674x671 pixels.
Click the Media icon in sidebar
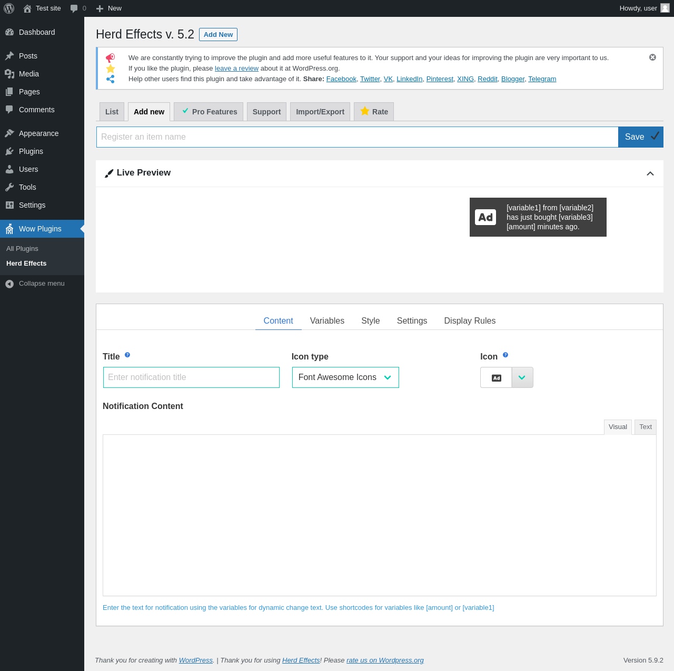(9, 74)
